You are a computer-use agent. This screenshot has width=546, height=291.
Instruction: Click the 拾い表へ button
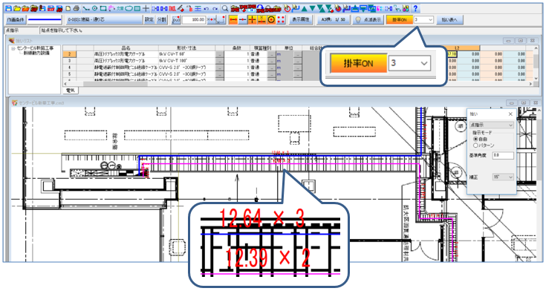pos(449,20)
